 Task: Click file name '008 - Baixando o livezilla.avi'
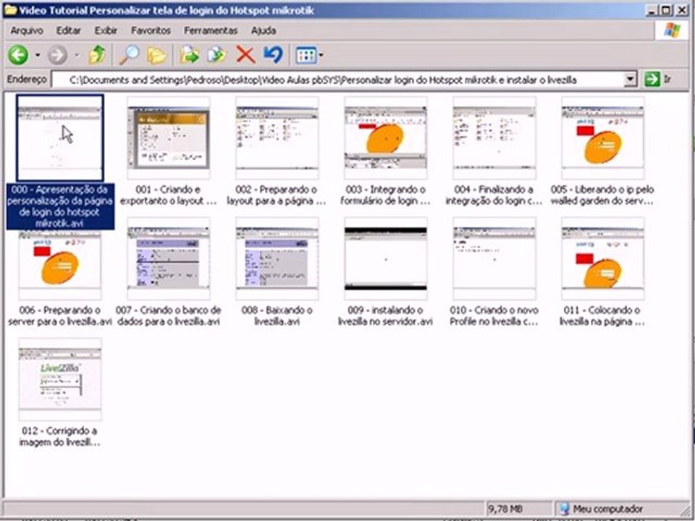pos(277,316)
